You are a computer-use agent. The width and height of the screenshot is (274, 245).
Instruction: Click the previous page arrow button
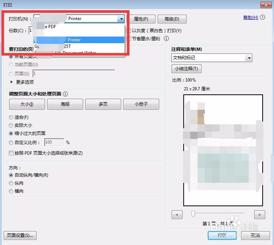177,215
